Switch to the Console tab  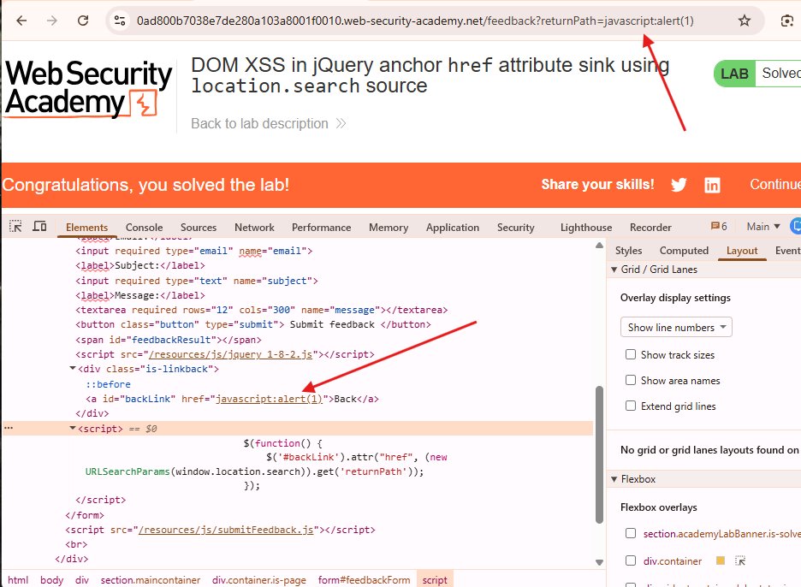144,228
